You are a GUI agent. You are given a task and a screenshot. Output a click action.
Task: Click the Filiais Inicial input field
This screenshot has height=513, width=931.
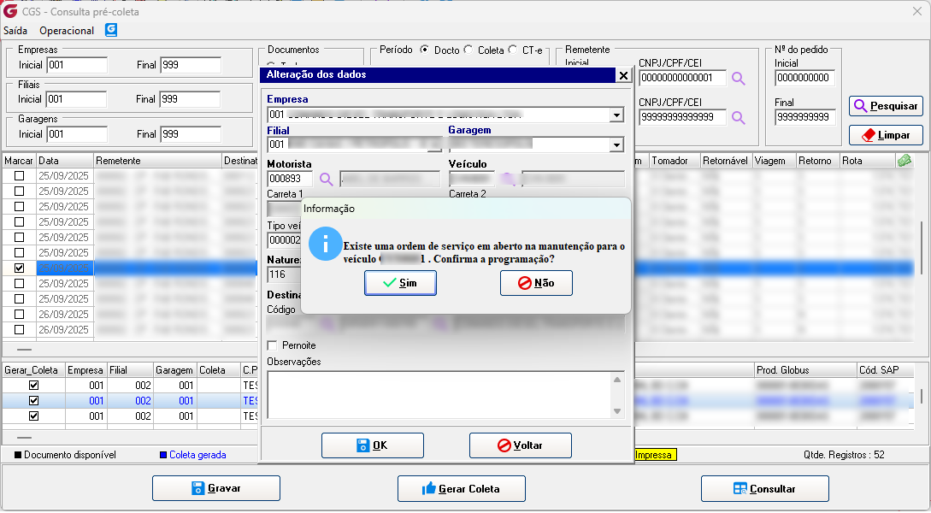77,100
